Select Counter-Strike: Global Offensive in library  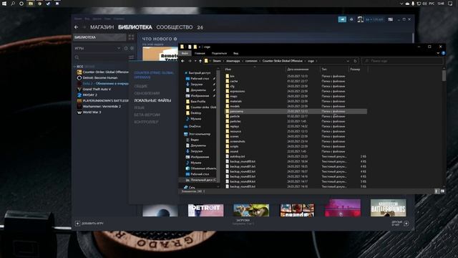click(x=102, y=72)
